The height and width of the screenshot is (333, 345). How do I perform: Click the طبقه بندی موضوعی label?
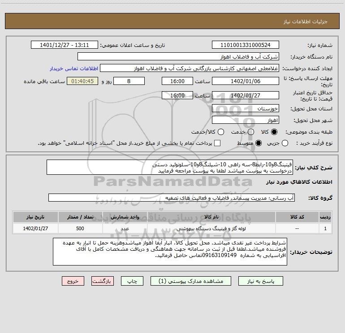click(309, 132)
